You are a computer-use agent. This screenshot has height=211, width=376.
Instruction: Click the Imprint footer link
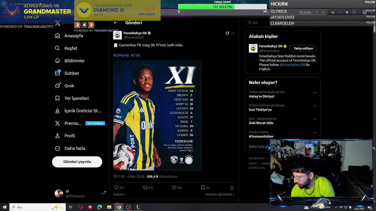[253, 164]
